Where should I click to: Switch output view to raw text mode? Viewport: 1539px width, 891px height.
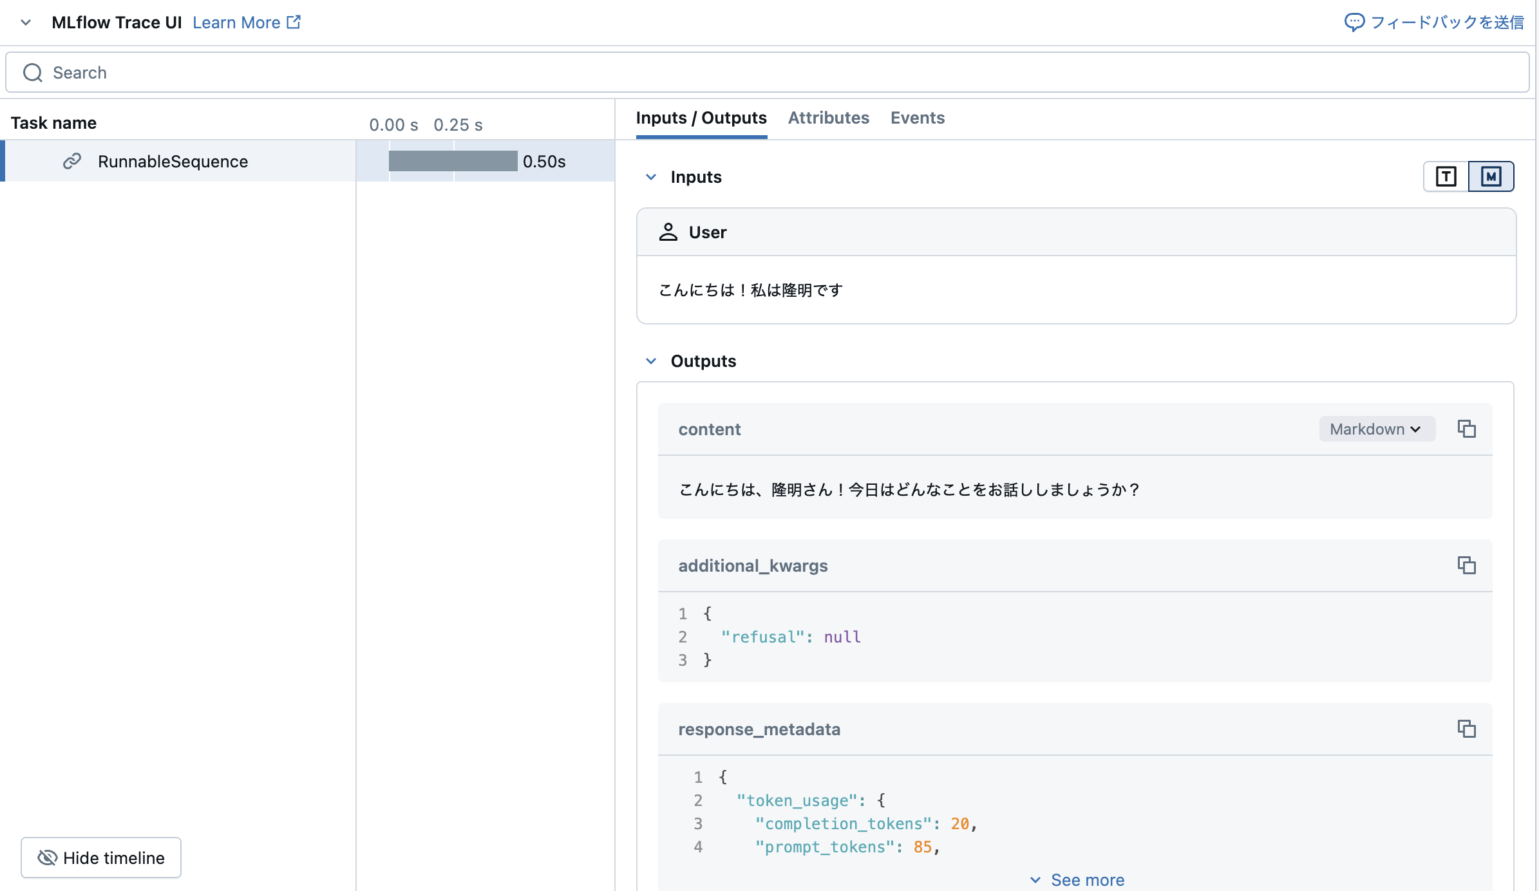tap(1446, 176)
